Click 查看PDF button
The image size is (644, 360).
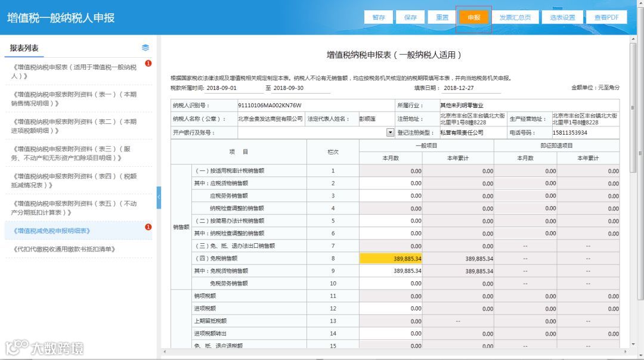[x=606, y=17]
